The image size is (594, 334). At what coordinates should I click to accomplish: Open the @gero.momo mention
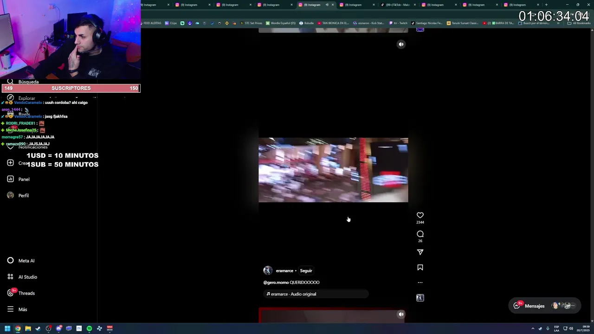(x=276, y=283)
